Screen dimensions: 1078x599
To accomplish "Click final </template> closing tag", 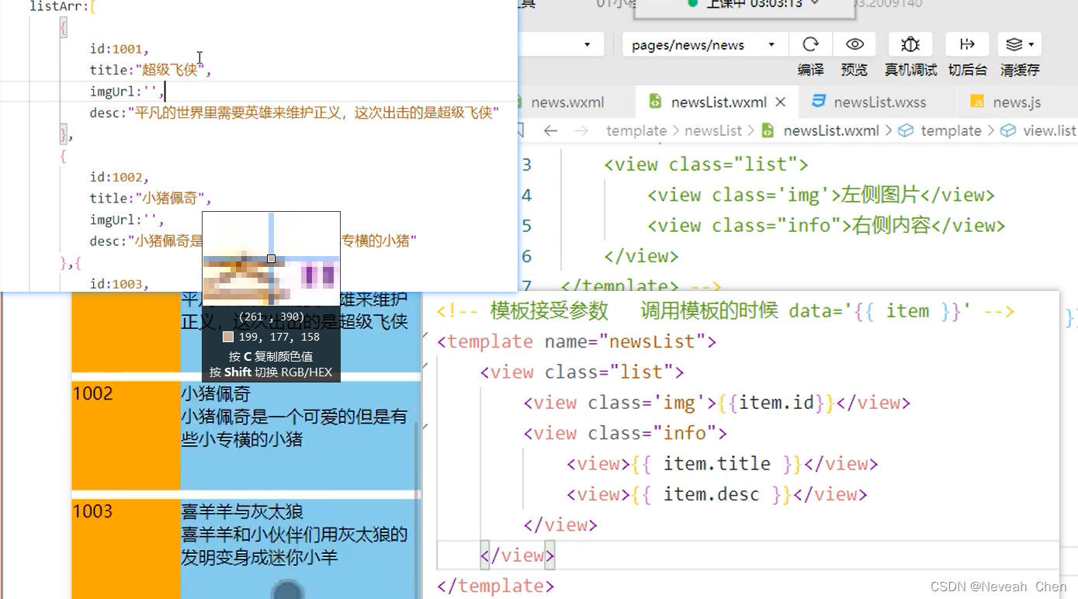I will tap(496, 586).
